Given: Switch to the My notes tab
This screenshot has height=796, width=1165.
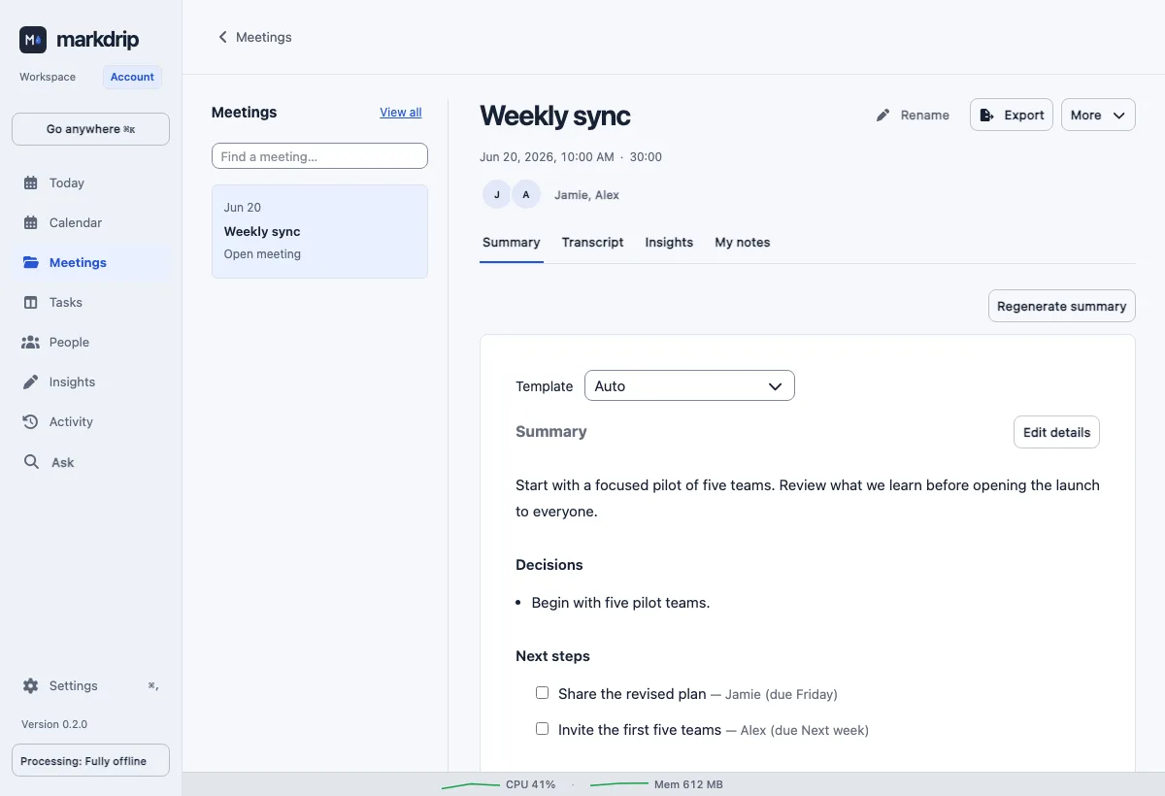Looking at the screenshot, I should coord(743,243).
